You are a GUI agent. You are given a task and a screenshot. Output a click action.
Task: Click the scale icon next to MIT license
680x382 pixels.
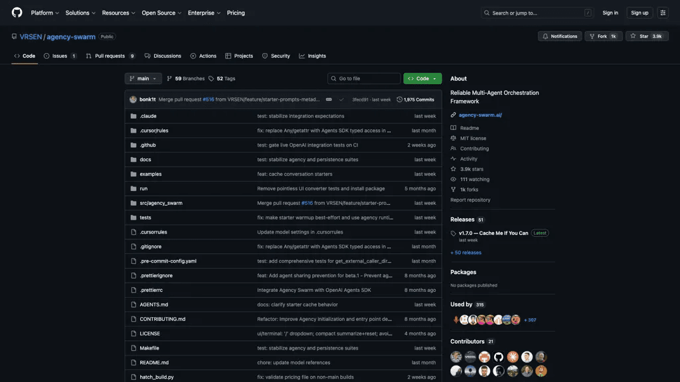pyautogui.click(x=453, y=138)
